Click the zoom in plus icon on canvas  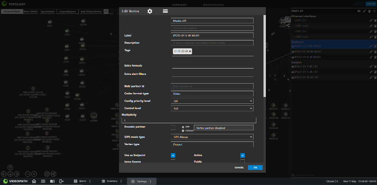coord(34,174)
